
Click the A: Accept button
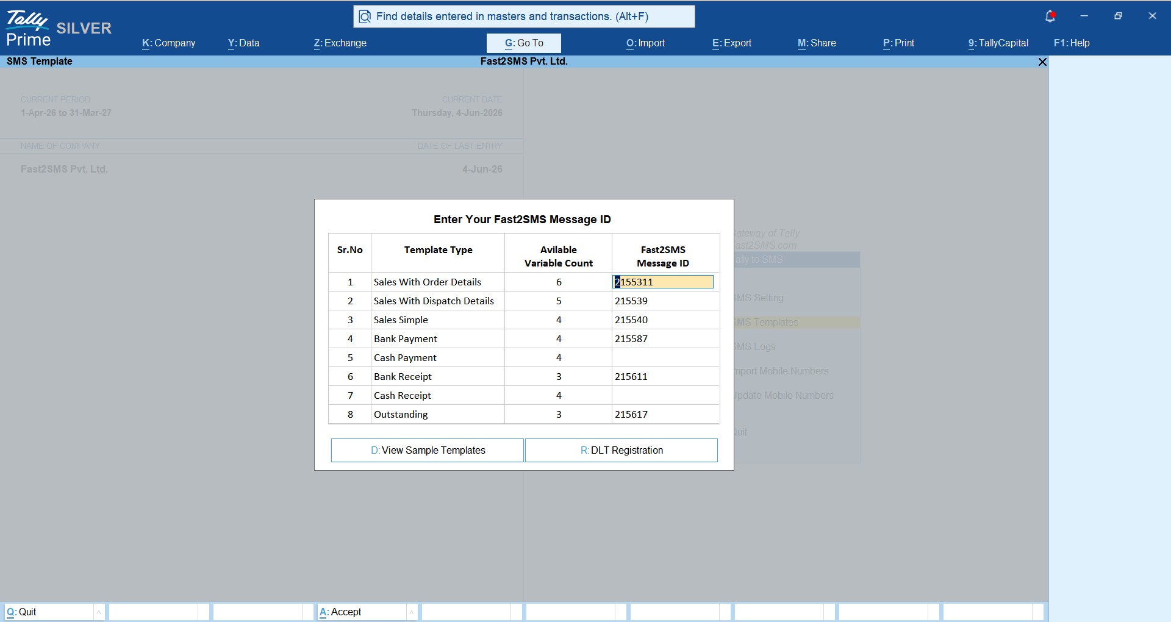[x=362, y=612]
